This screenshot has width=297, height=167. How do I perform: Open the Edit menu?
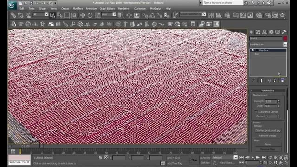click(22, 9)
